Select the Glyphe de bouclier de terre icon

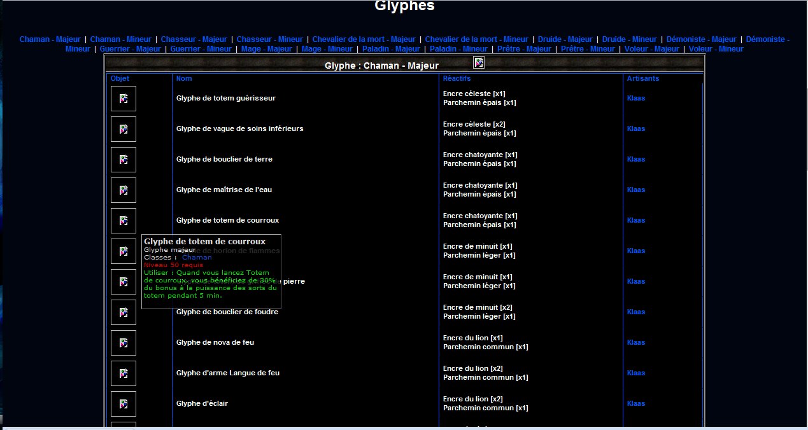pos(123,160)
